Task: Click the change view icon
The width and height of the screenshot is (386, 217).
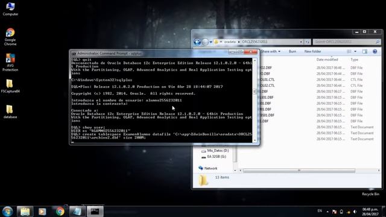Action: [x=349, y=51]
